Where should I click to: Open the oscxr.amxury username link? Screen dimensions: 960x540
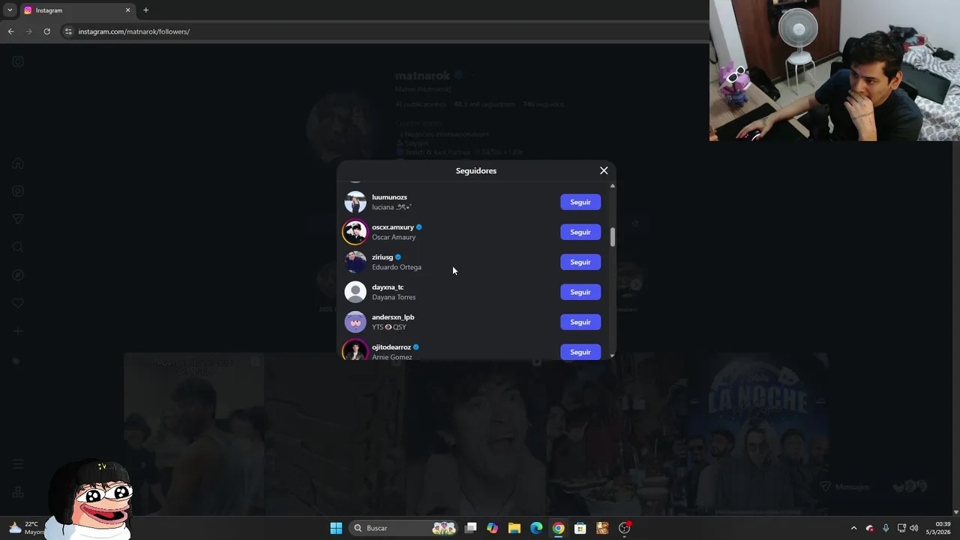[393, 227]
